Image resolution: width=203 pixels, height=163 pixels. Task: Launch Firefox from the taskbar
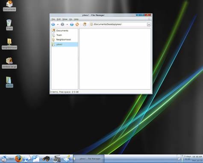tap(18, 158)
